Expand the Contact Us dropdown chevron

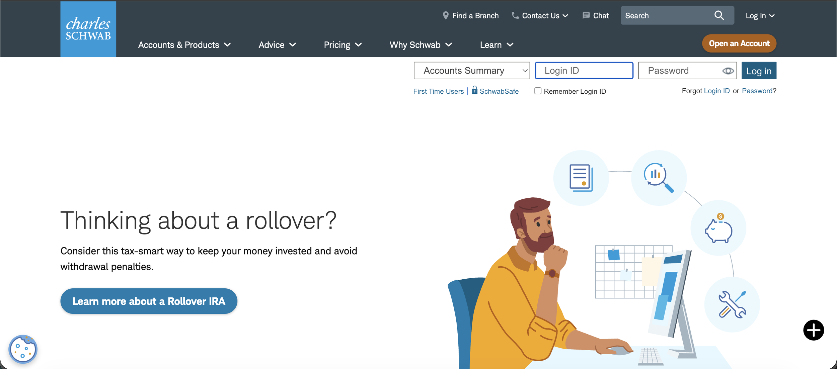click(565, 16)
